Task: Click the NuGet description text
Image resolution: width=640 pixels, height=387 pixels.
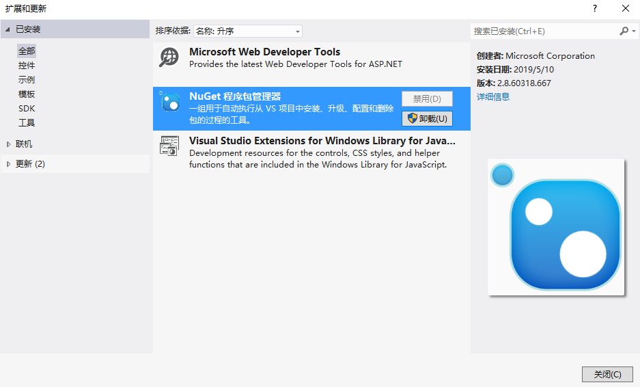Action: 291,114
